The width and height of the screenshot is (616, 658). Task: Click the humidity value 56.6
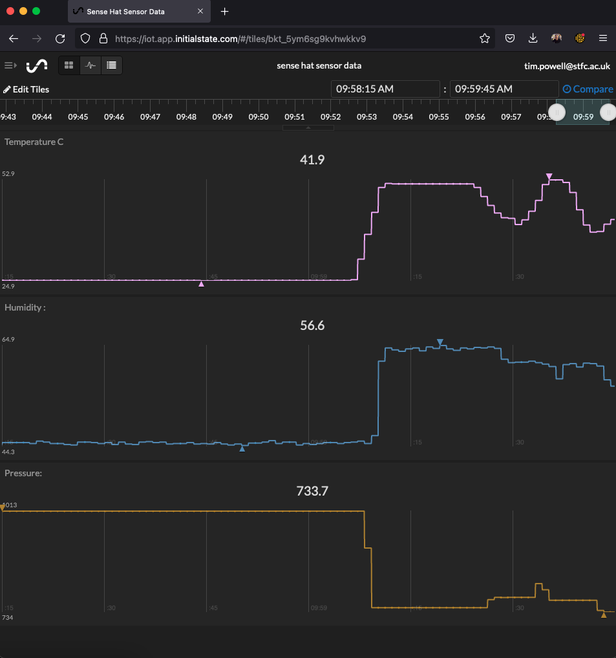[312, 325]
